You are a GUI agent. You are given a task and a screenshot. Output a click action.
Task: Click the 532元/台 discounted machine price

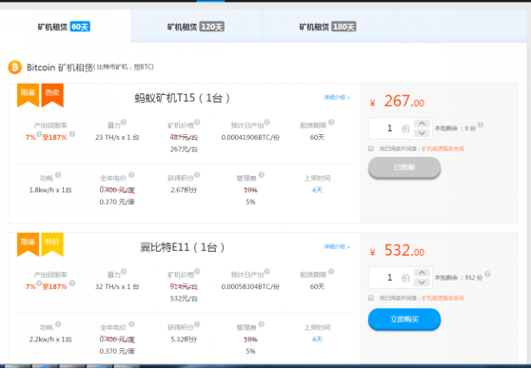click(x=184, y=299)
